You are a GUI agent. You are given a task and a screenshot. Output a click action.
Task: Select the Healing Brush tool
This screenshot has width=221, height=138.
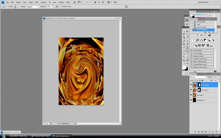point(184,41)
